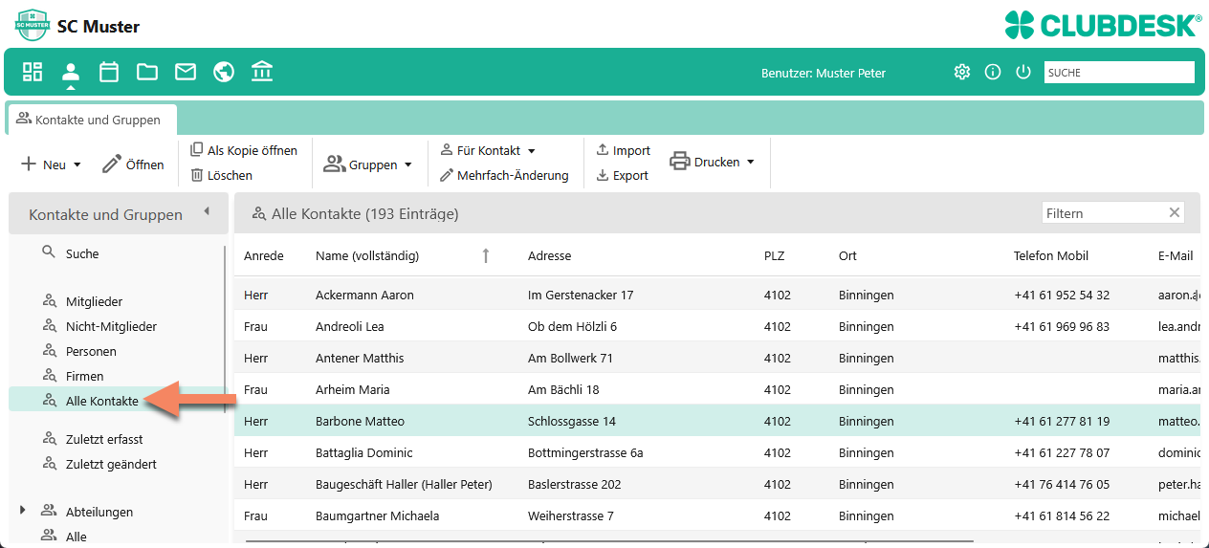Open the Gruppen dropdown menu
This screenshot has height=548, width=1209.
coord(368,164)
